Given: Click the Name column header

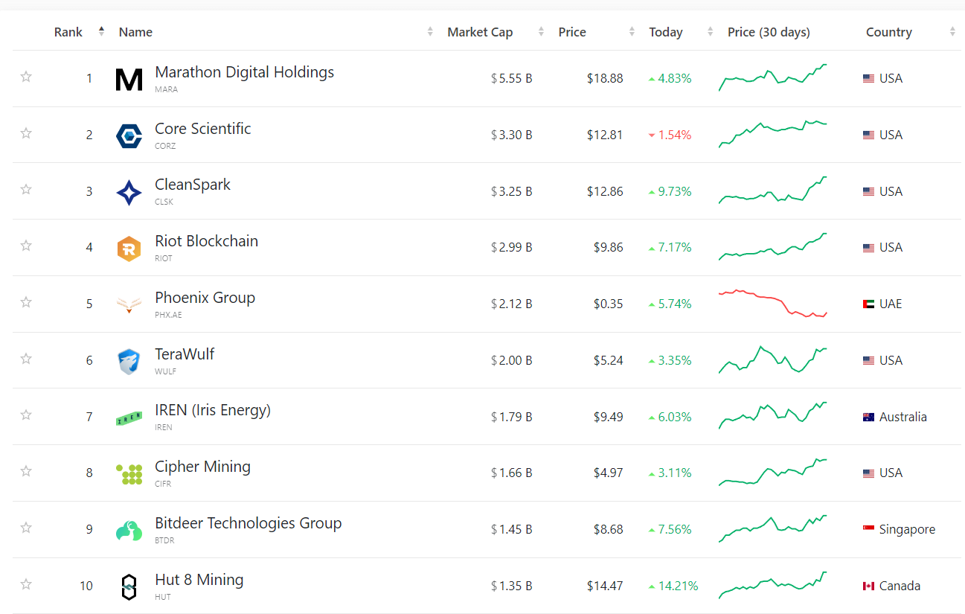Looking at the screenshot, I should (x=135, y=32).
